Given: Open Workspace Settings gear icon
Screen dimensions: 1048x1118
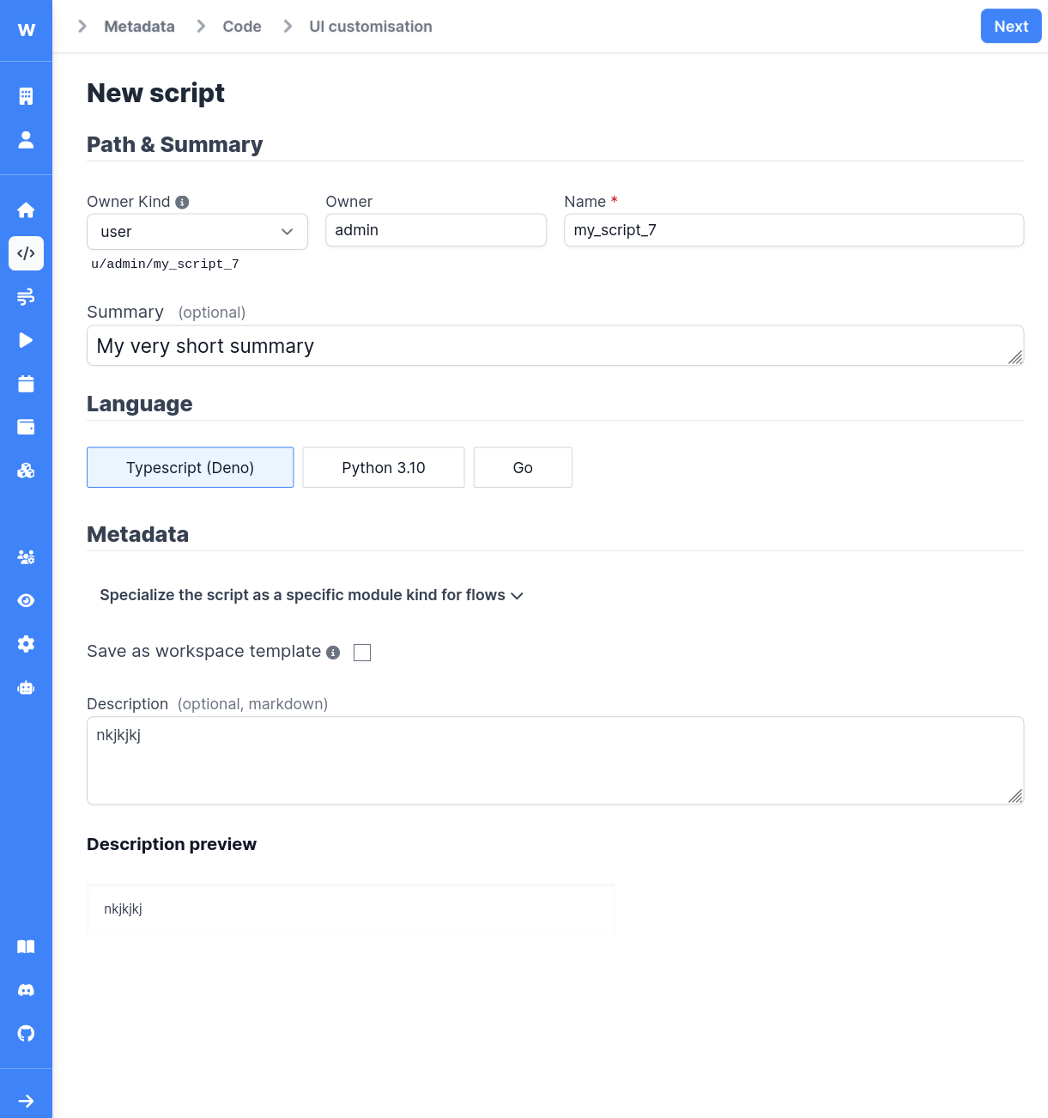Looking at the screenshot, I should [x=26, y=643].
